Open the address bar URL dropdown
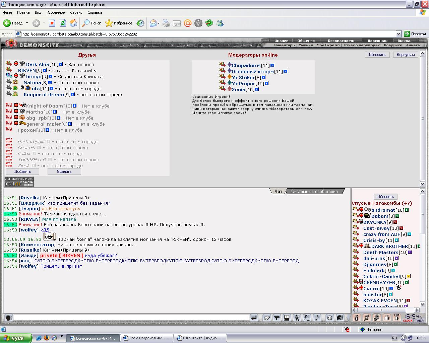Viewport: 429px width, 343px height. (x=399, y=34)
